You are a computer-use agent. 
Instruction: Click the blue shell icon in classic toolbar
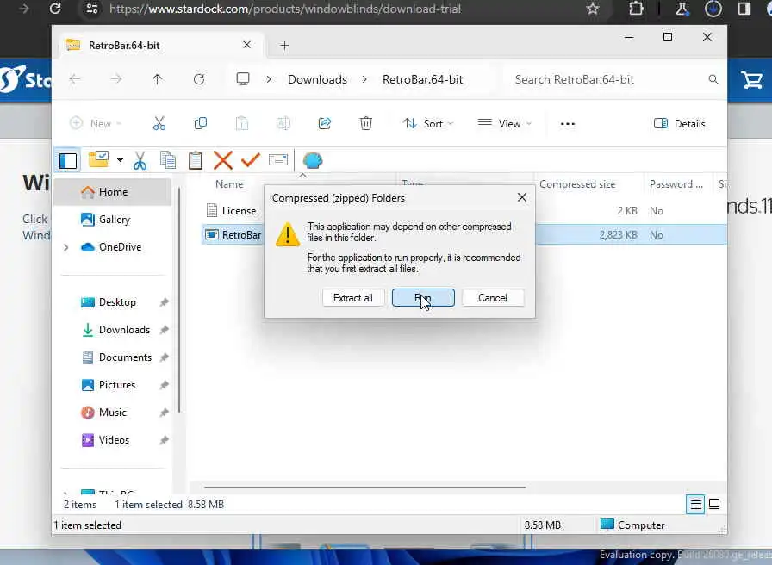tap(313, 160)
